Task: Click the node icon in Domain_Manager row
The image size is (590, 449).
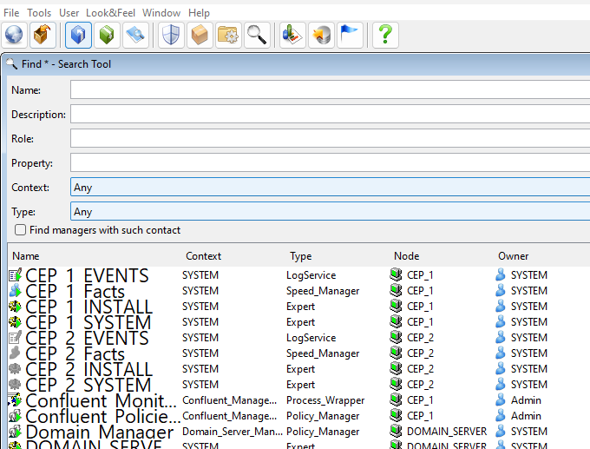Action: 396,431
